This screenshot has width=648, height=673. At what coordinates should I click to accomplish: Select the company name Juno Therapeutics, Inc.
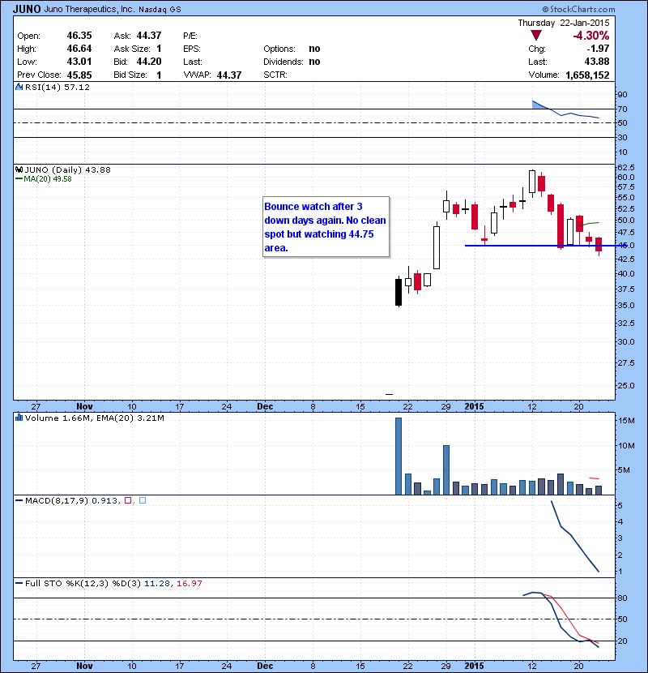point(89,9)
